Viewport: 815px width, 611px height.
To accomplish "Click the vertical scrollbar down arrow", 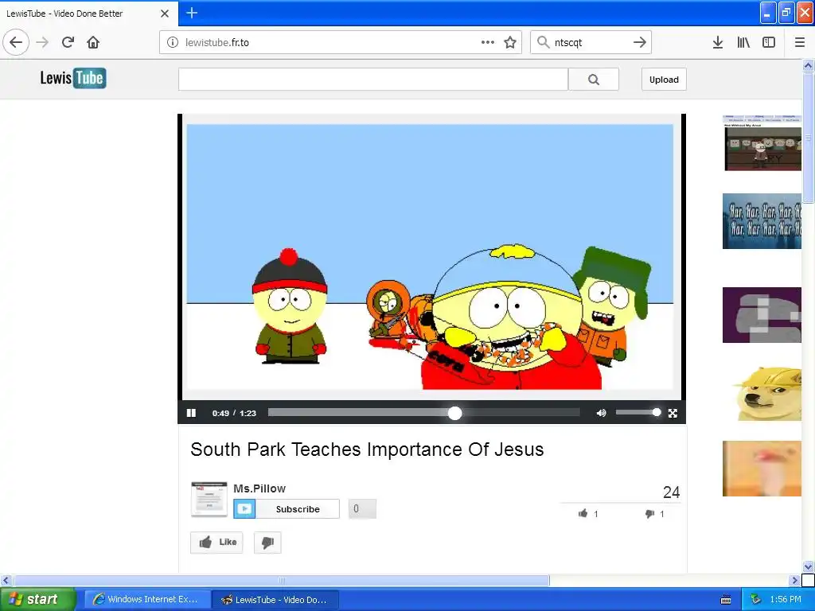I will tap(809, 566).
